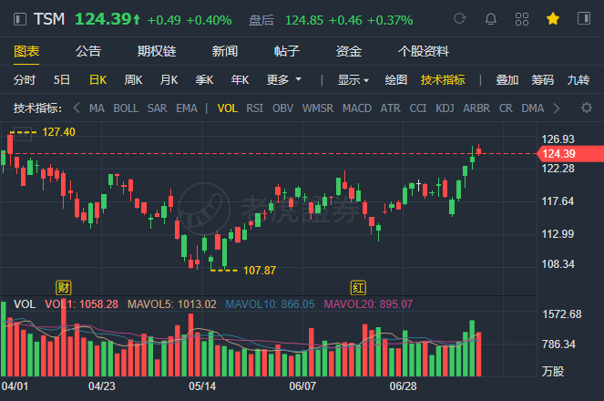Open the 个股资料 tab
This screenshot has height=401, width=604.
(x=424, y=51)
